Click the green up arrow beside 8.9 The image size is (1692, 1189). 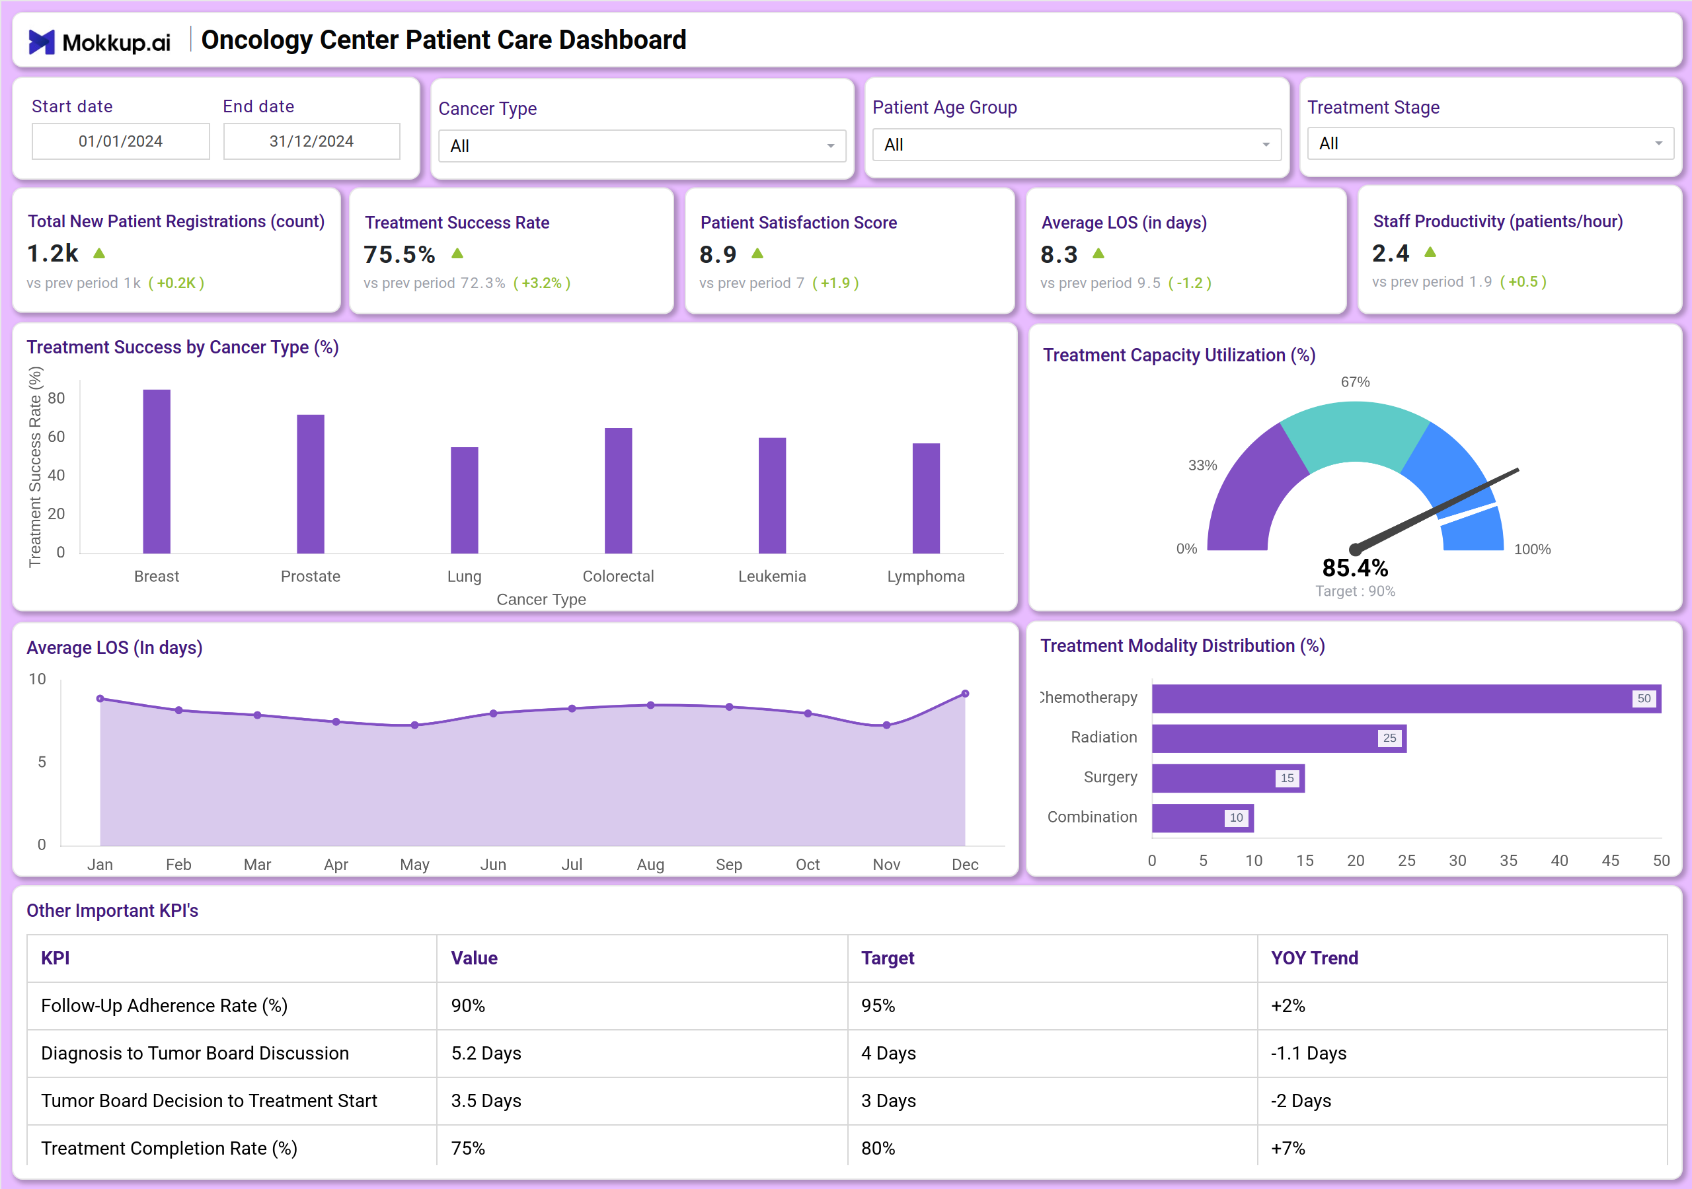pyautogui.click(x=757, y=254)
